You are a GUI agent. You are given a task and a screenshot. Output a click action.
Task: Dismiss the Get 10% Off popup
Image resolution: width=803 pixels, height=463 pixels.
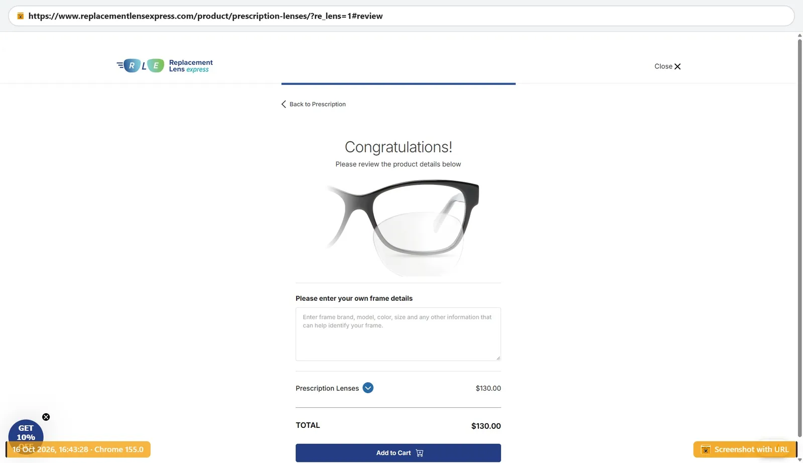(x=46, y=417)
